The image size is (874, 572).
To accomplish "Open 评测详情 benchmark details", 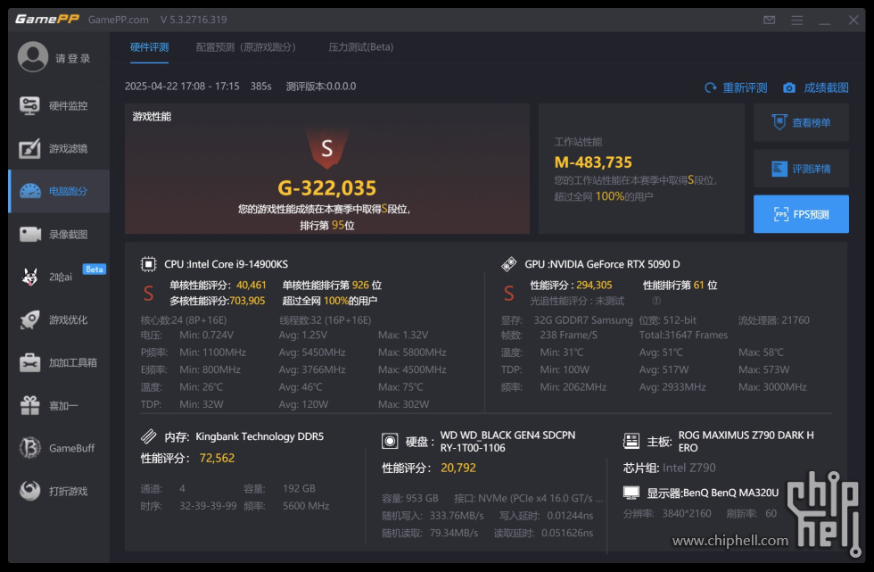I will (801, 169).
